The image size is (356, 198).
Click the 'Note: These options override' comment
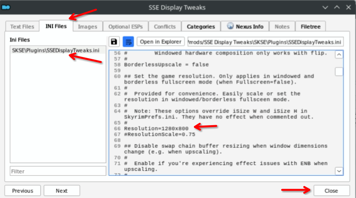[x=219, y=114]
